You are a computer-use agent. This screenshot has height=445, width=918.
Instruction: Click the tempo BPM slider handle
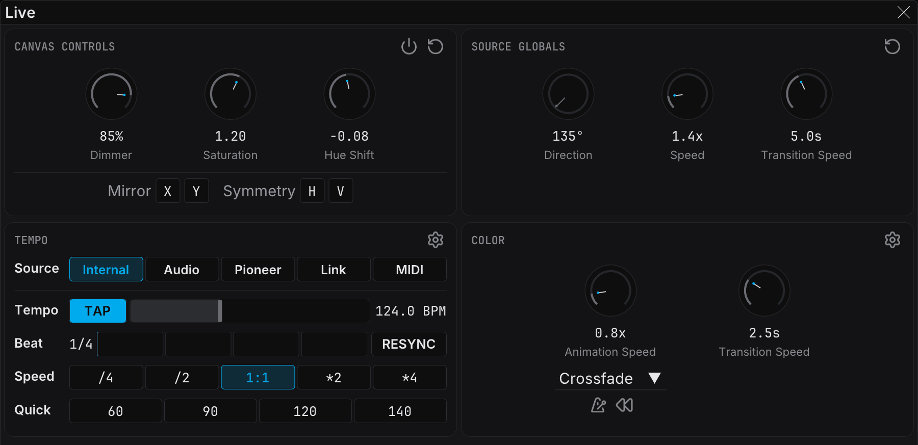pos(220,311)
